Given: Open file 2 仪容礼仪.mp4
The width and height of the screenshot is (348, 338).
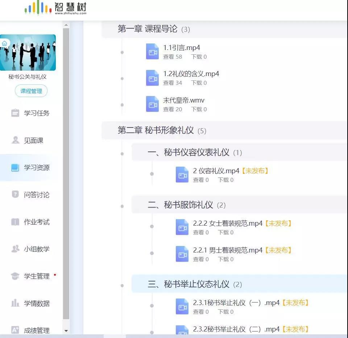Looking at the screenshot, I should tap(216, 171).
